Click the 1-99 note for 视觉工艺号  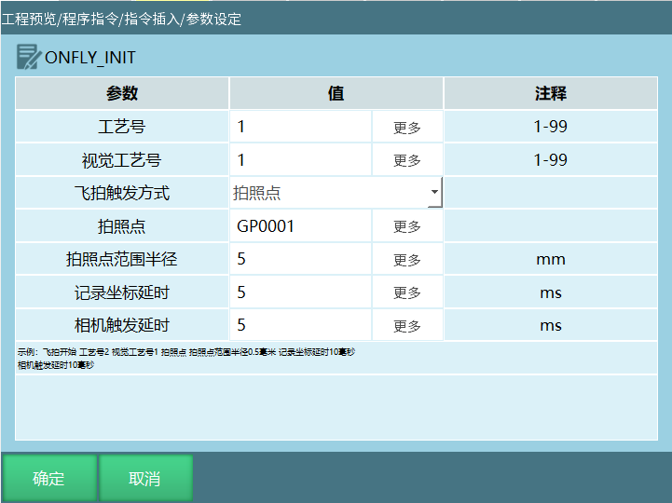pos(551,160)
